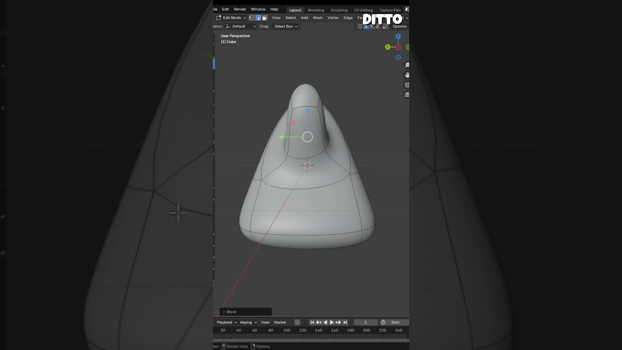Jump to next keyframe
The width and height of the screenshot is (622, 350).
click(338, 322)
